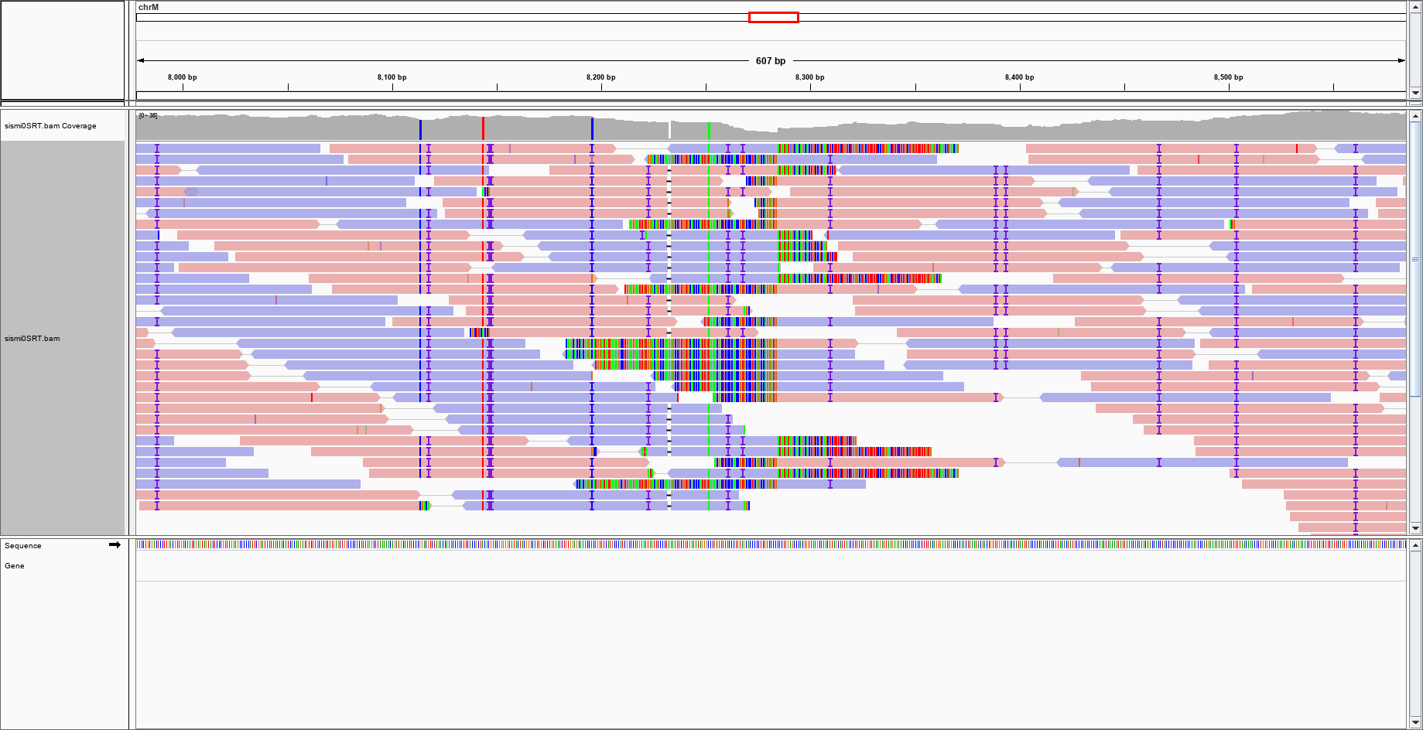Click the 607 bp span label
Image resolution: width=1423 pixels, height=730 pixels.
770,61
